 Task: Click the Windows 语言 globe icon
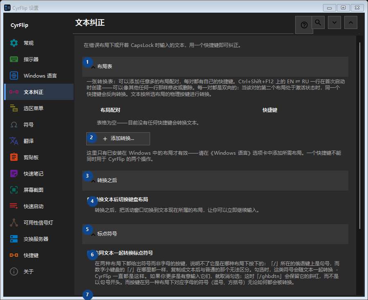click(14, 76)
